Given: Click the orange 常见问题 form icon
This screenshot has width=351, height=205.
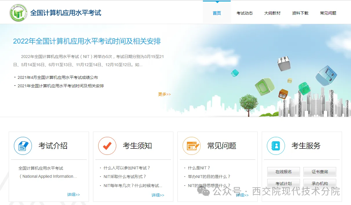Looking at the screenshot, I should click(192, 146).
